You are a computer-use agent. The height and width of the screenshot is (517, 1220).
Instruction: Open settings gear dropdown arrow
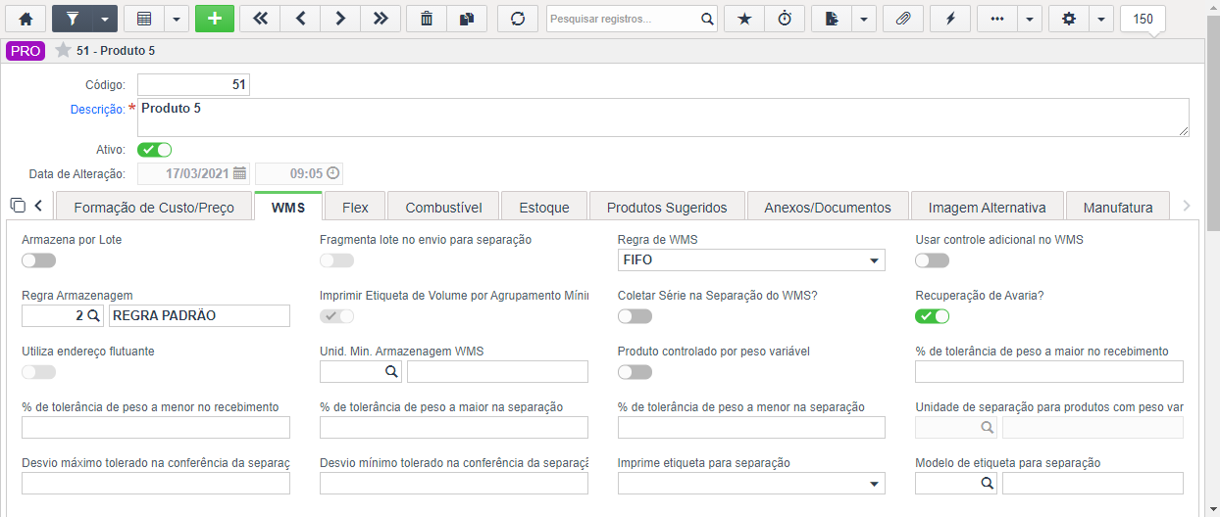pyautogui.click(x=1101, y=19)
